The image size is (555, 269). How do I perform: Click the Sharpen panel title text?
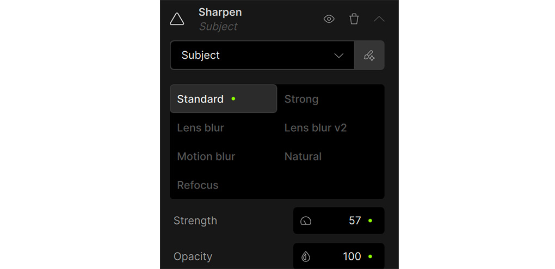click(220, 12)
